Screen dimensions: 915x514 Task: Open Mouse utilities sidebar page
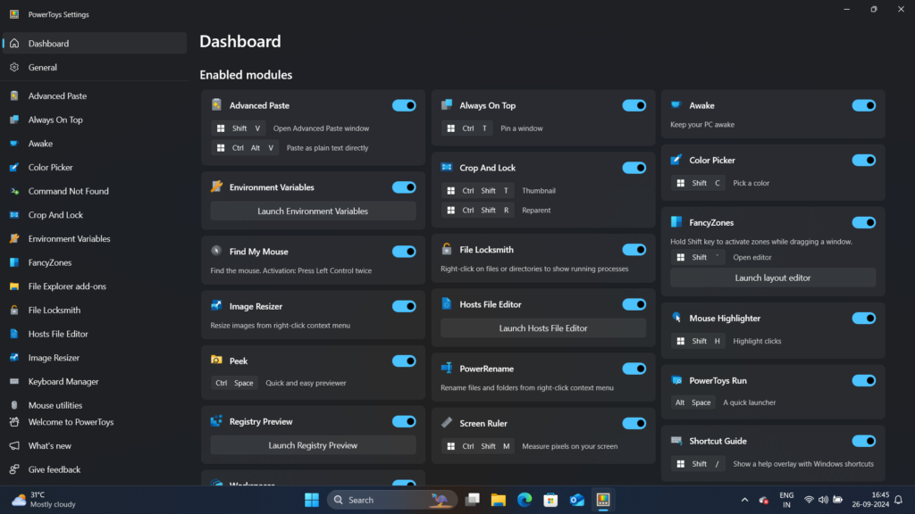(95, 405)
